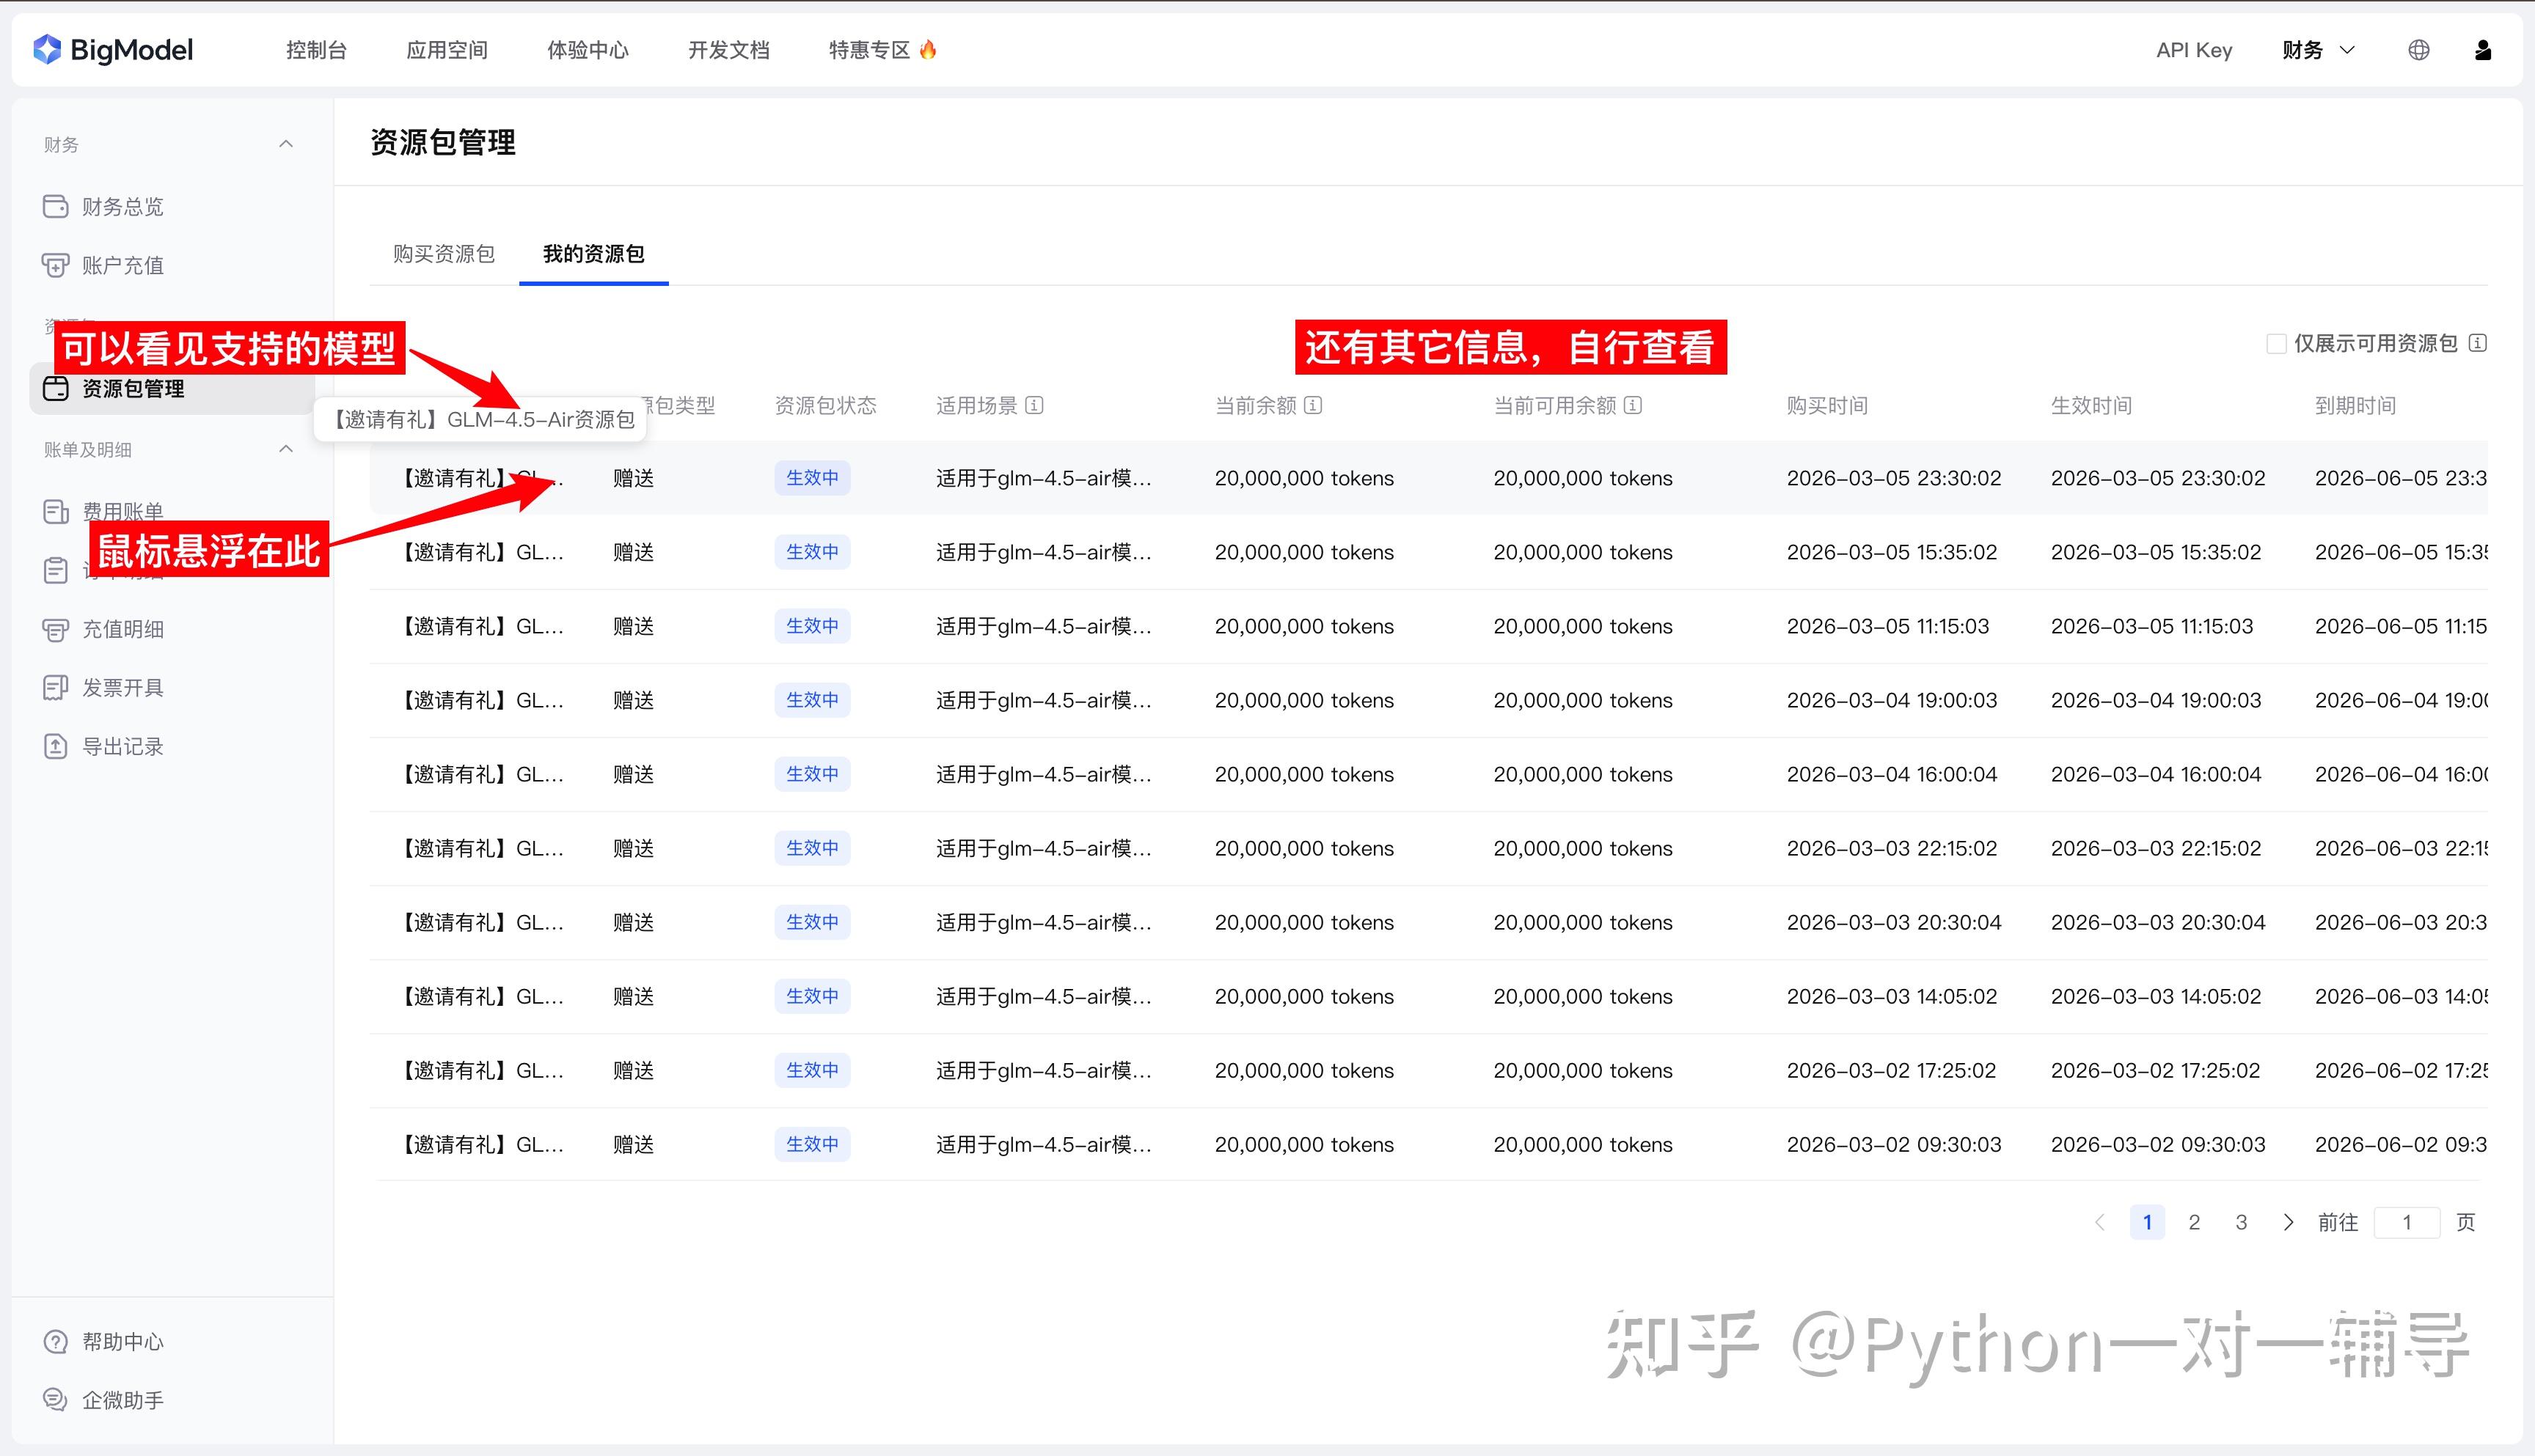Viewport: 2535px width, 1456px height.
Task: Open the user profile icon
Action: click(2482, 50)
